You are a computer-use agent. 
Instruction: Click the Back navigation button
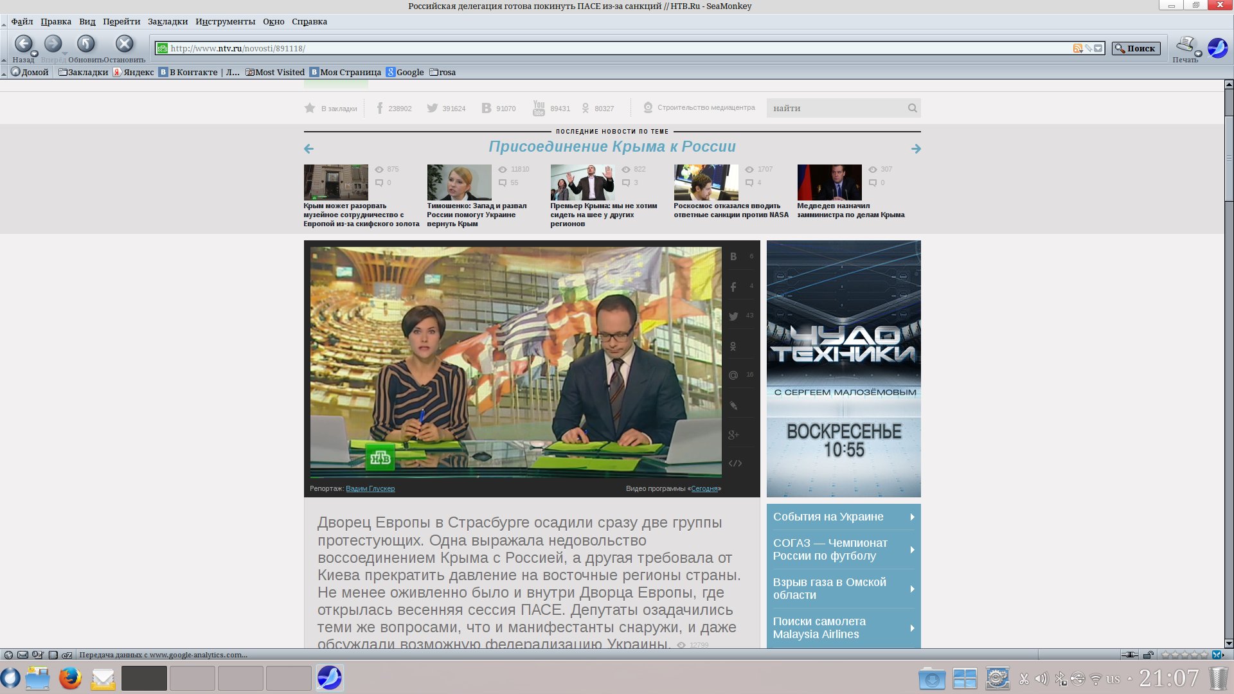pyautogui.click(x=23, y=44)
